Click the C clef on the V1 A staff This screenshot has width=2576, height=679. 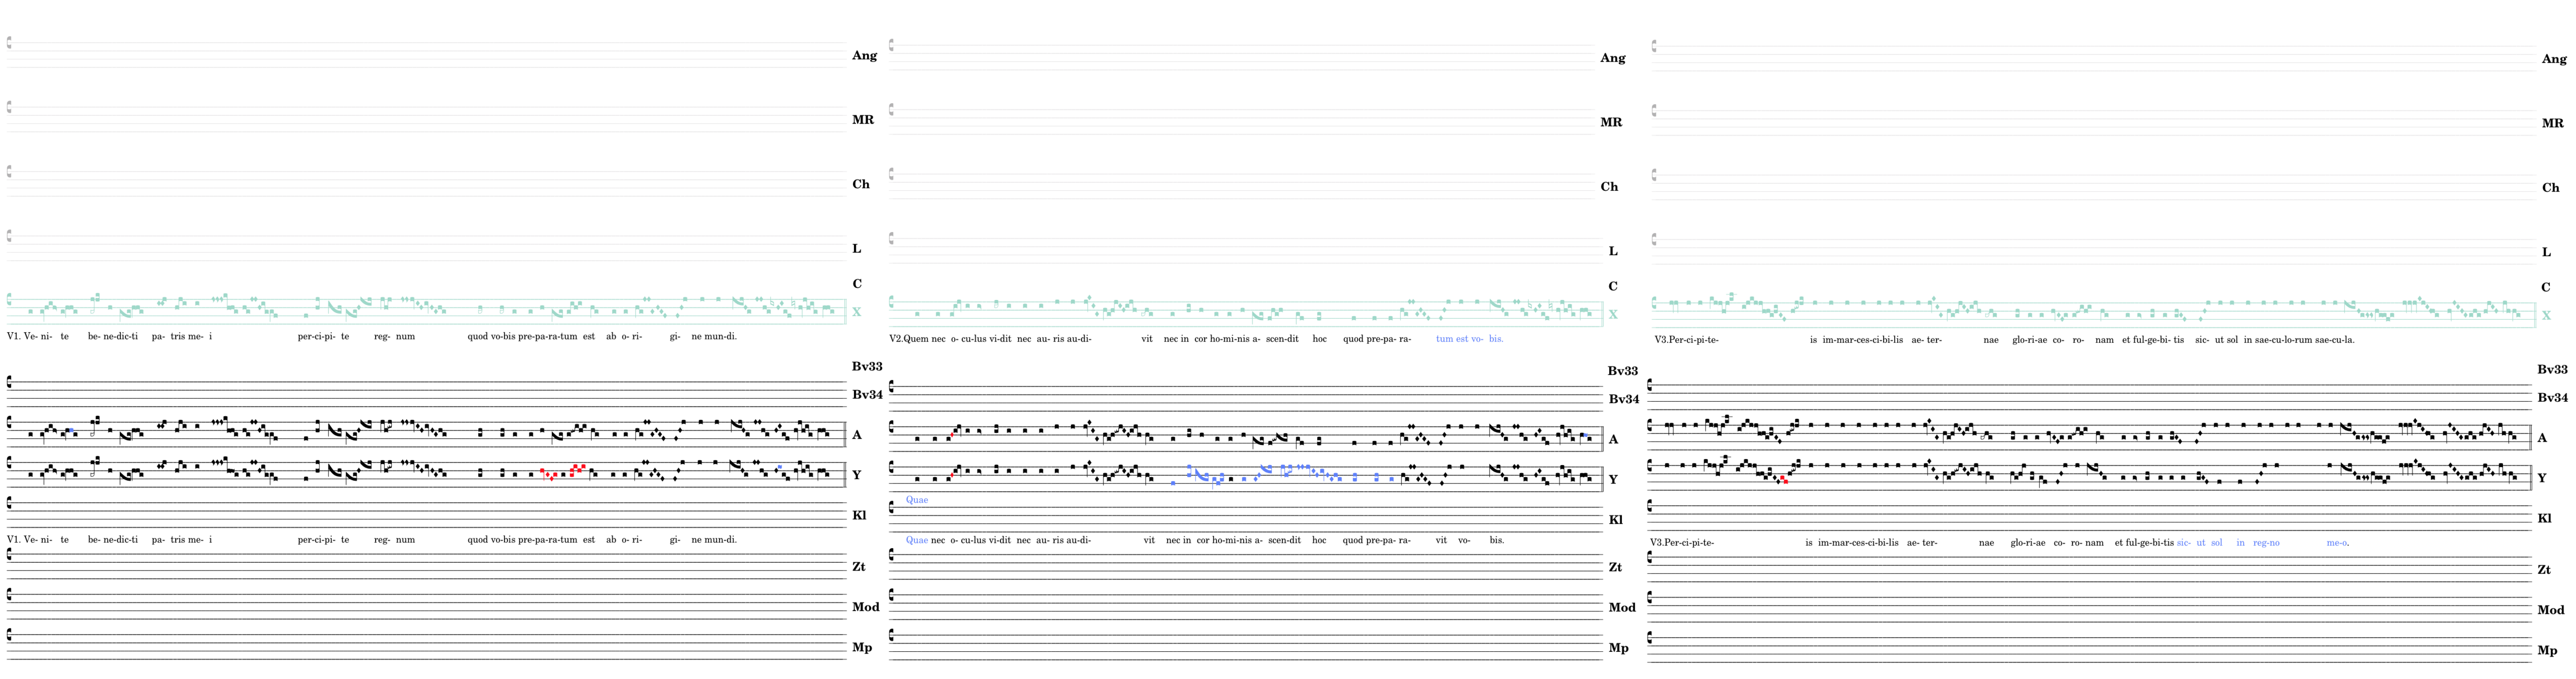point(9,423)
